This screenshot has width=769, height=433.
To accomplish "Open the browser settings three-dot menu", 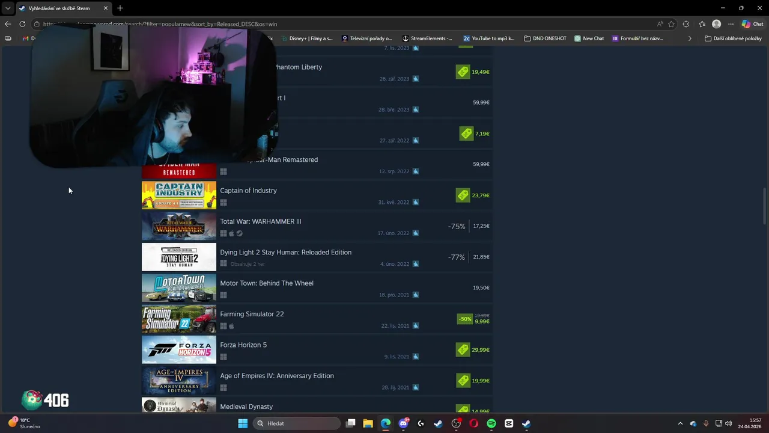I will coord(731,24).
